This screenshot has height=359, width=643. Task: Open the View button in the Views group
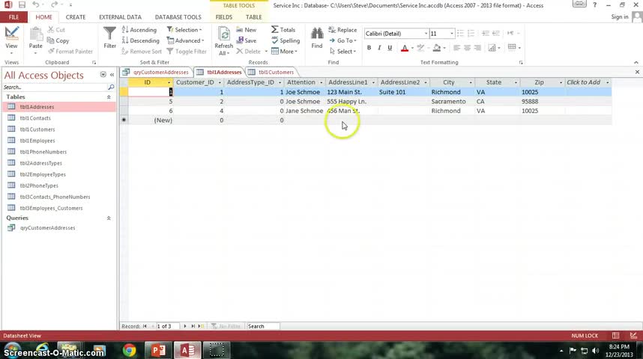pos(11,40)
